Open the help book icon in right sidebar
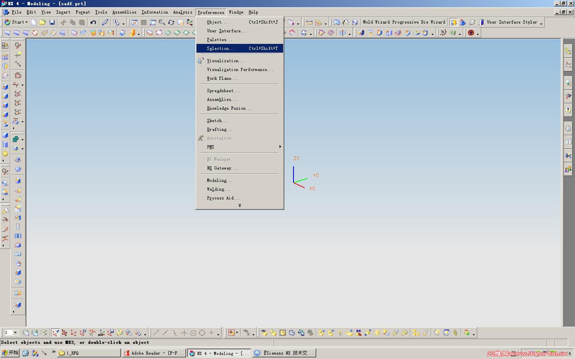This screenshot has width=575, height=359. (568, 110)
